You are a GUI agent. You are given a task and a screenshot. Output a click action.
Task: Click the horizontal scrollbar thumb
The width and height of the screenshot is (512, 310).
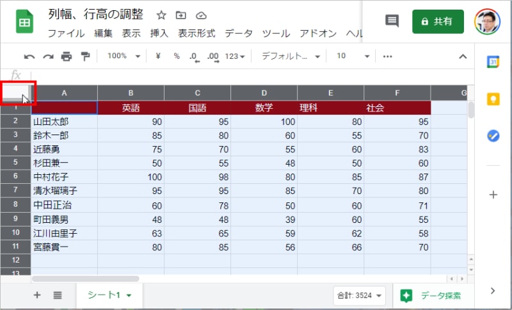[86, 279]
